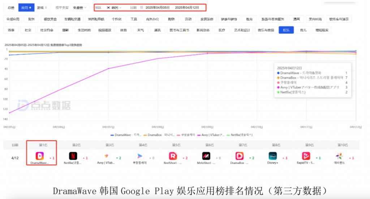The width and height of the screenshot is (370, 199).
Task: Select the 旅游与本地服务 category
Action: coord(273,19)
